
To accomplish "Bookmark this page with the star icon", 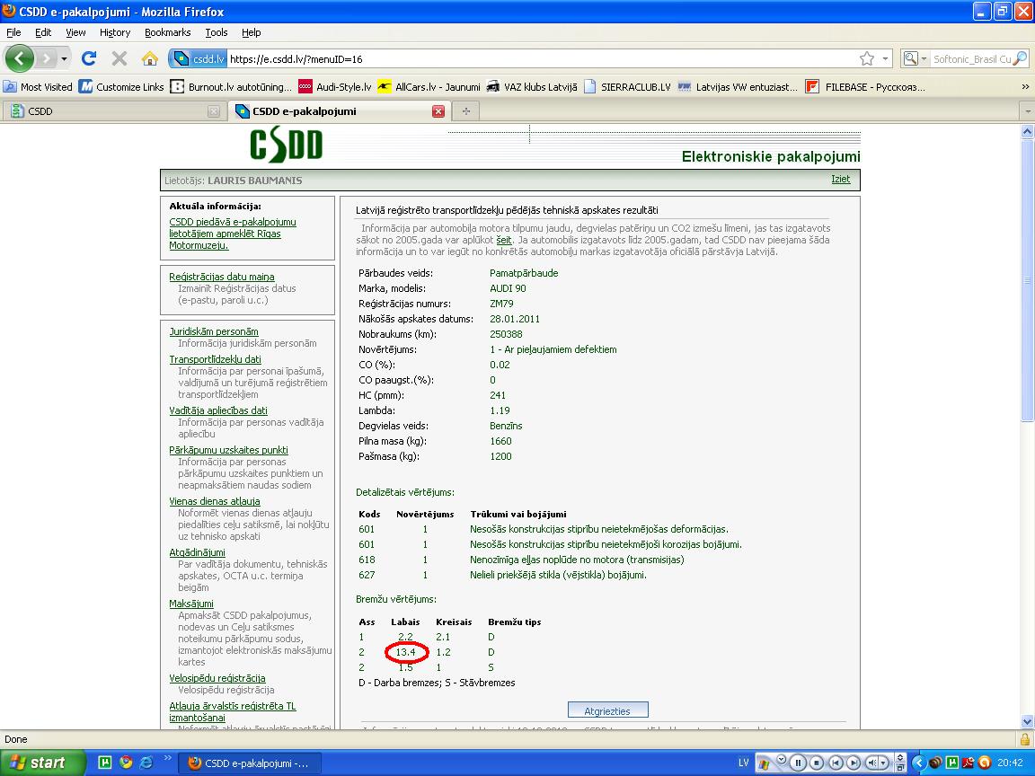I will pos(866,58).
